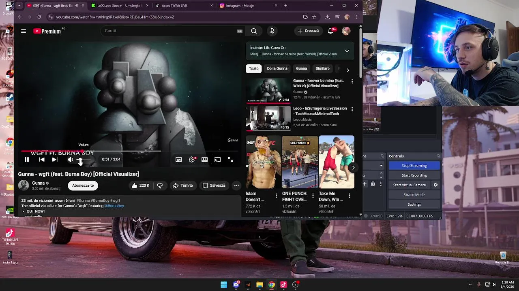Open the Chrome tab search dropdown
Viewport: 519px width, 291px height.
point(19,6)
